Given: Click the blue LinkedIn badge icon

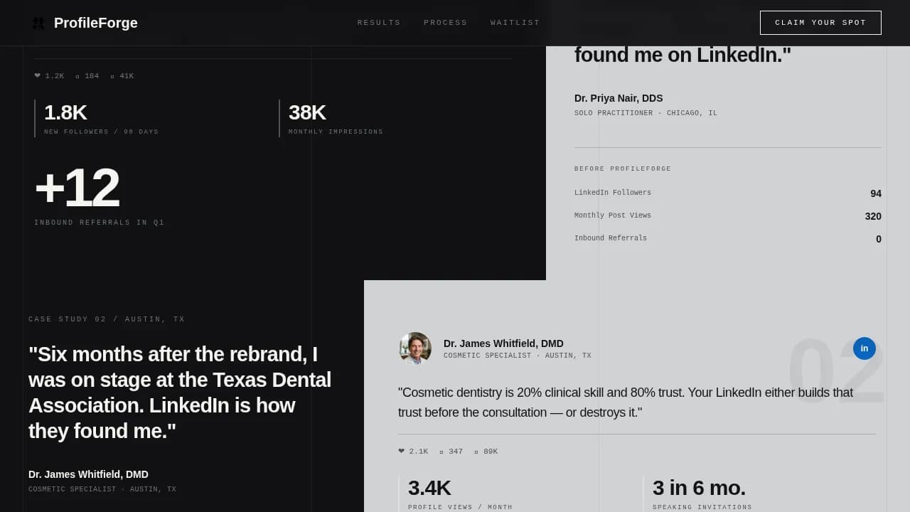Looking at the screenshot, I should click(x=864, y=348).
